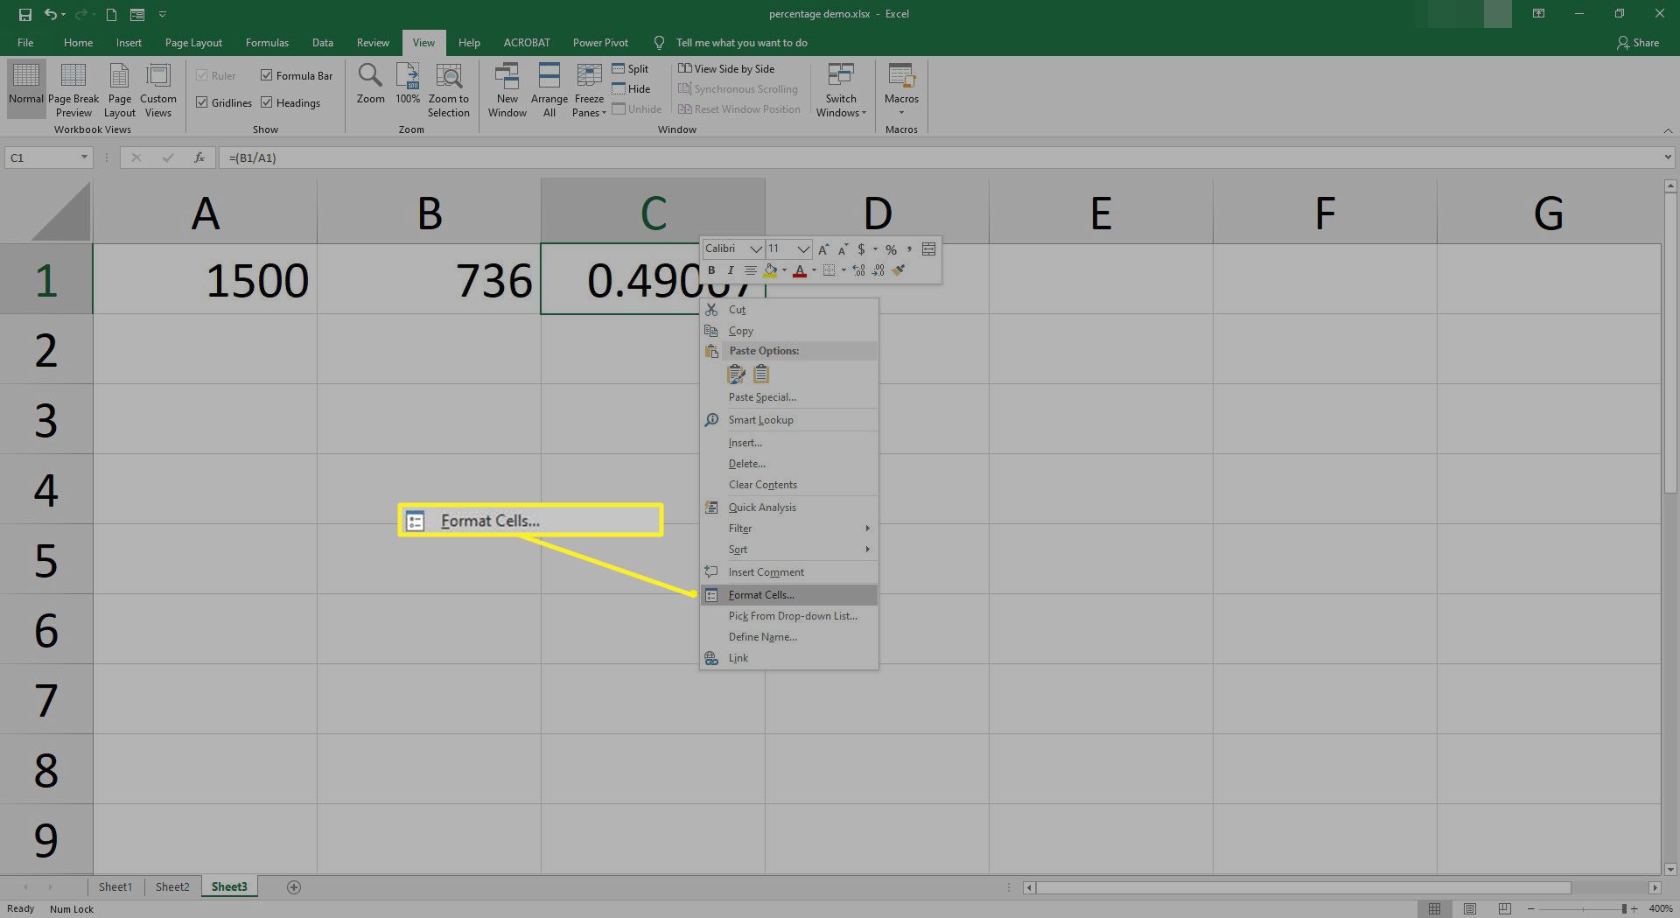
Task: Click Italic in the mini toolbar
Action: tap(731, 270)
